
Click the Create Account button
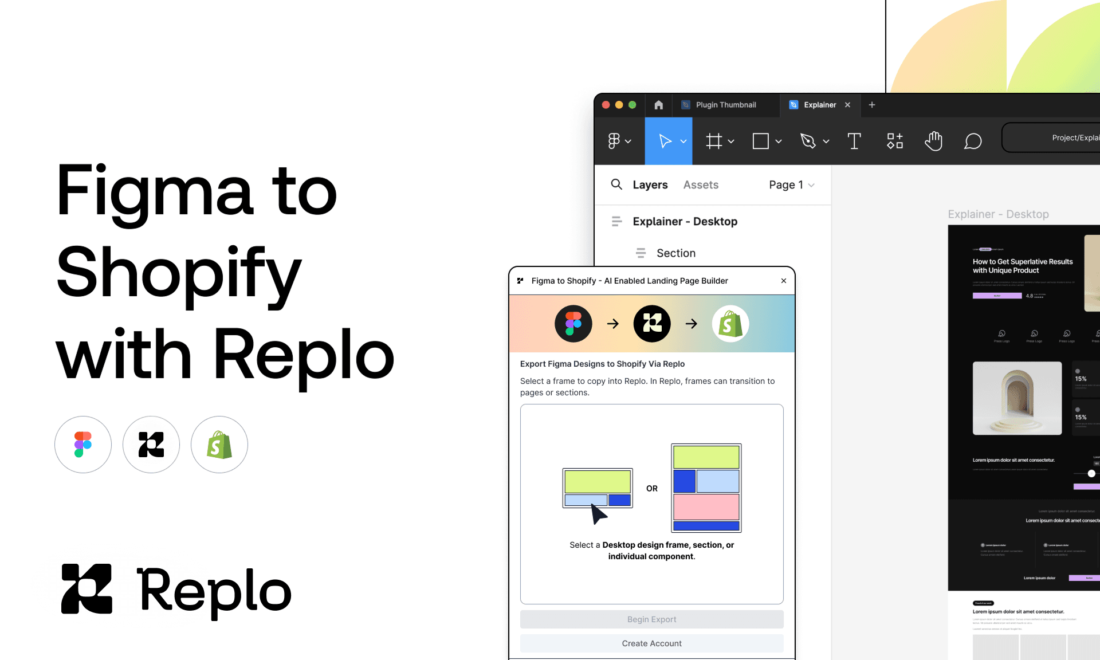652,643
